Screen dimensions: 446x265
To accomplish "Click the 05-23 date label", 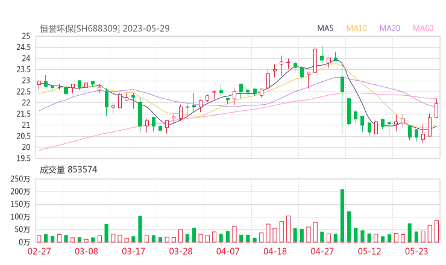I will (x=416, y=251).
